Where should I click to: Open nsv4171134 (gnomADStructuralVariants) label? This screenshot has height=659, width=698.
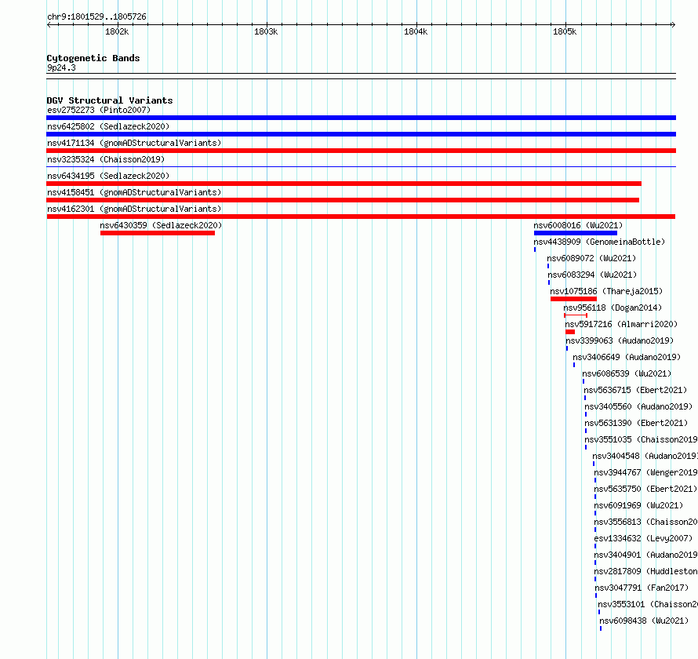pyautogui.click(x=134, y=143)
